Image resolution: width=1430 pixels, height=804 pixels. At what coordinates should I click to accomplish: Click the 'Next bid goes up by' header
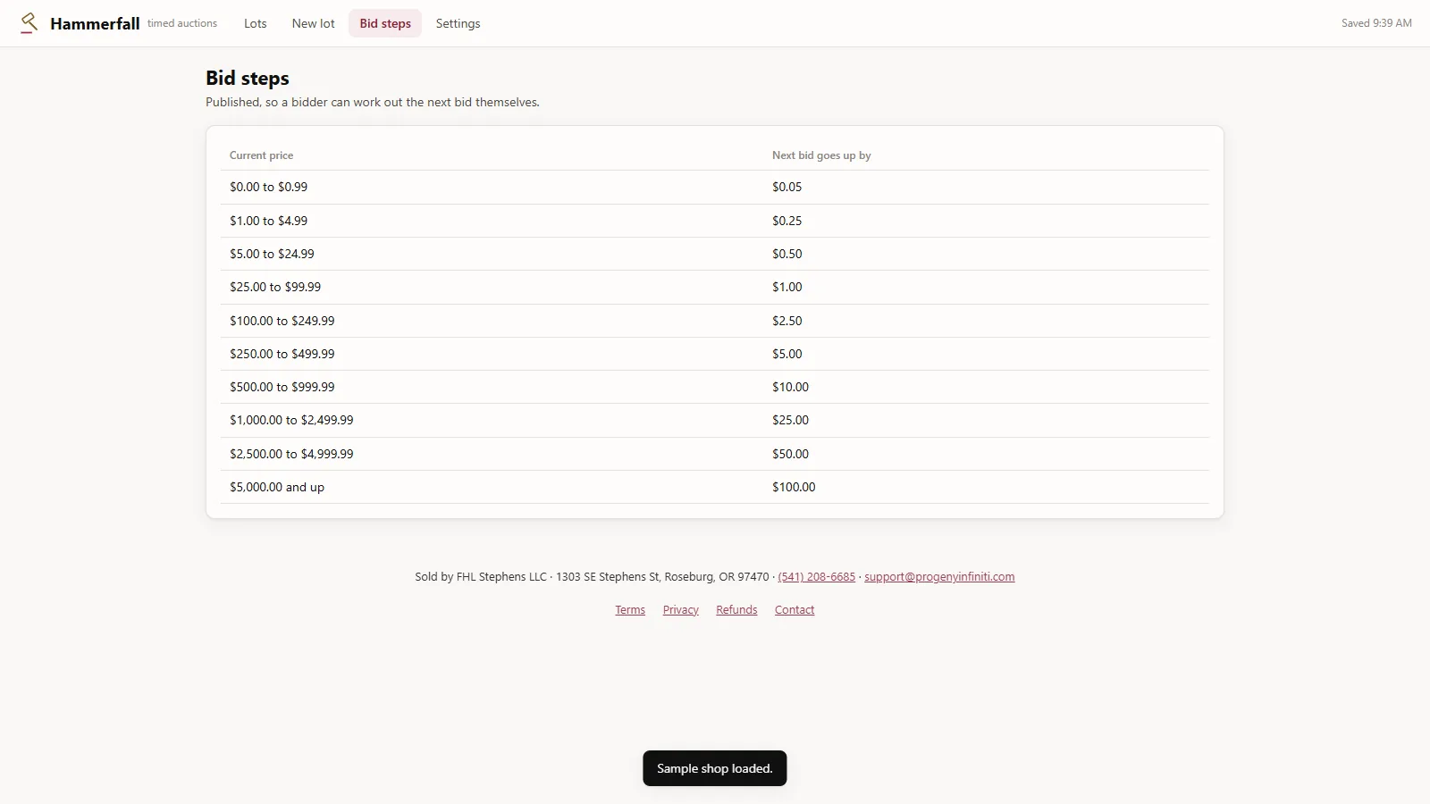pyautogui.click(x=821, y=155)
